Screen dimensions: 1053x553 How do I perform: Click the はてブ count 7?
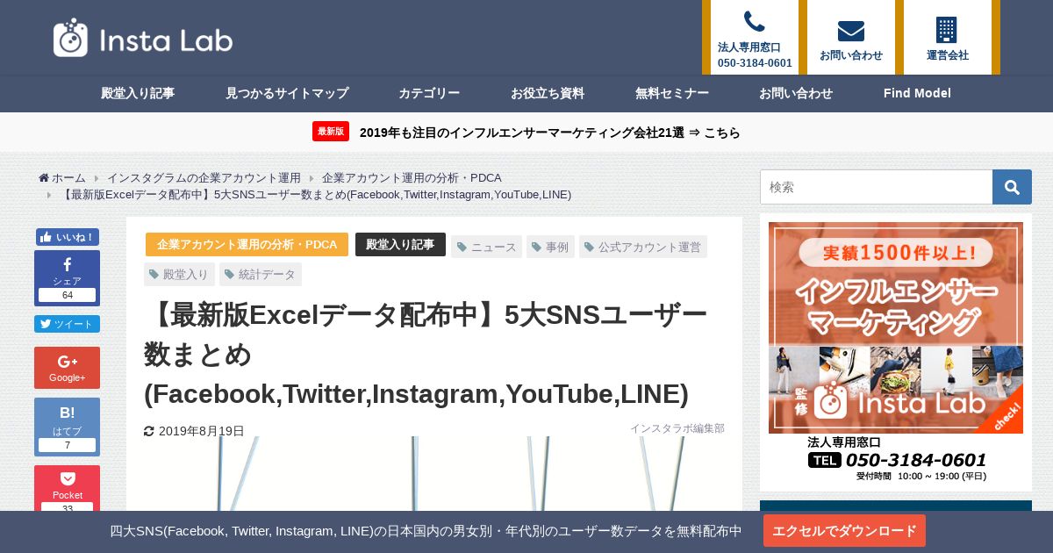(x=68, y=445)
